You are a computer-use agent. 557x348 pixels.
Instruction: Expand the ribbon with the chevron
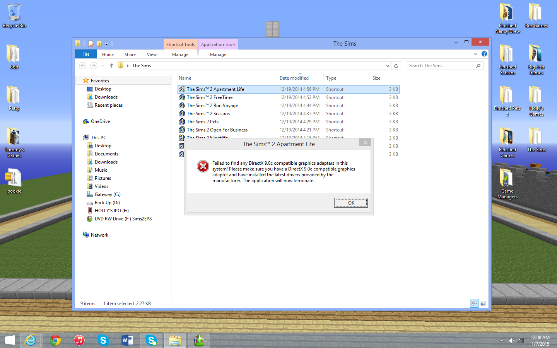(x=476, y=54)
